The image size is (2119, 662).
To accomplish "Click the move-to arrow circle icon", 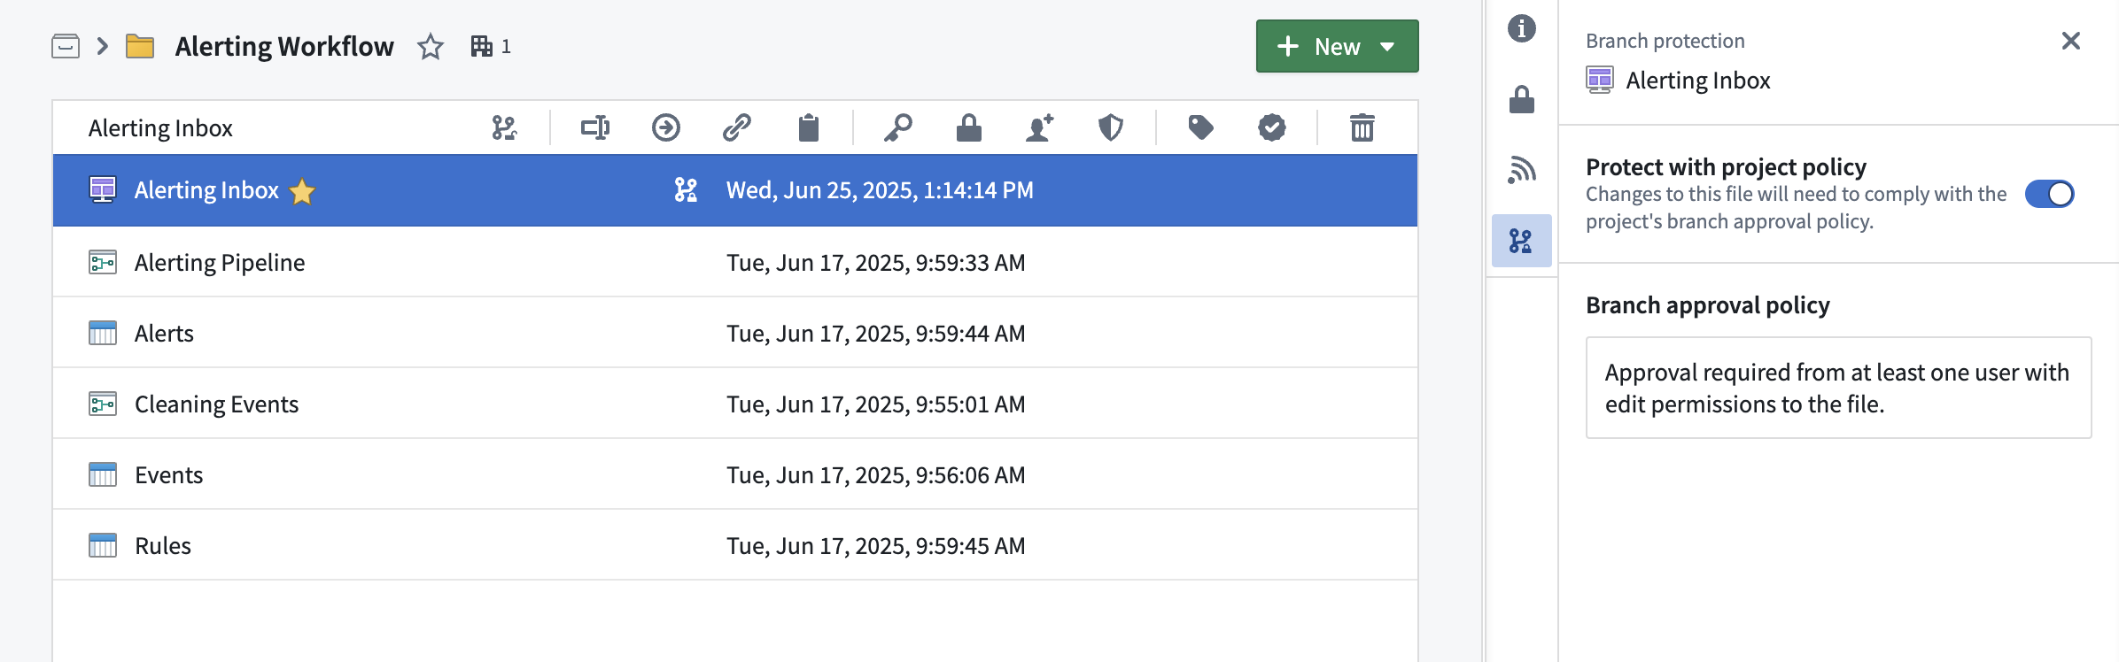I will point(665,128).
